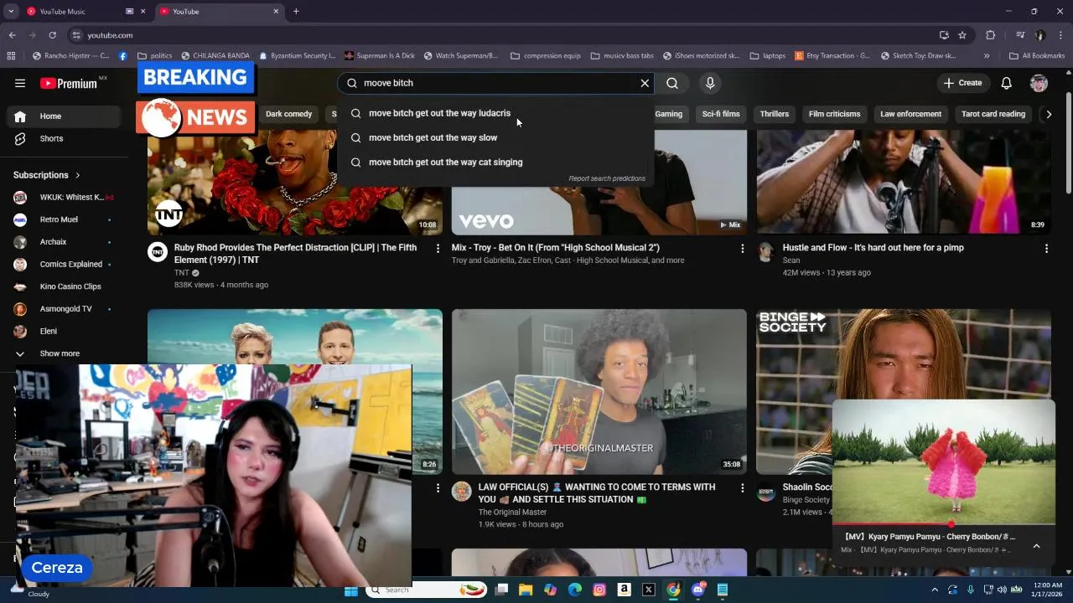Click the magnifying glass search button
This screenshot has height=603, width=1073.
(672, 83)
